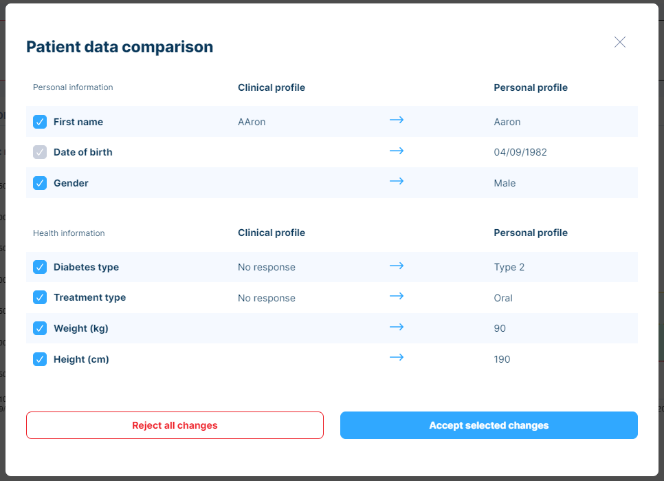Reject all changes
664x481 pixels.
coord(175,425)
